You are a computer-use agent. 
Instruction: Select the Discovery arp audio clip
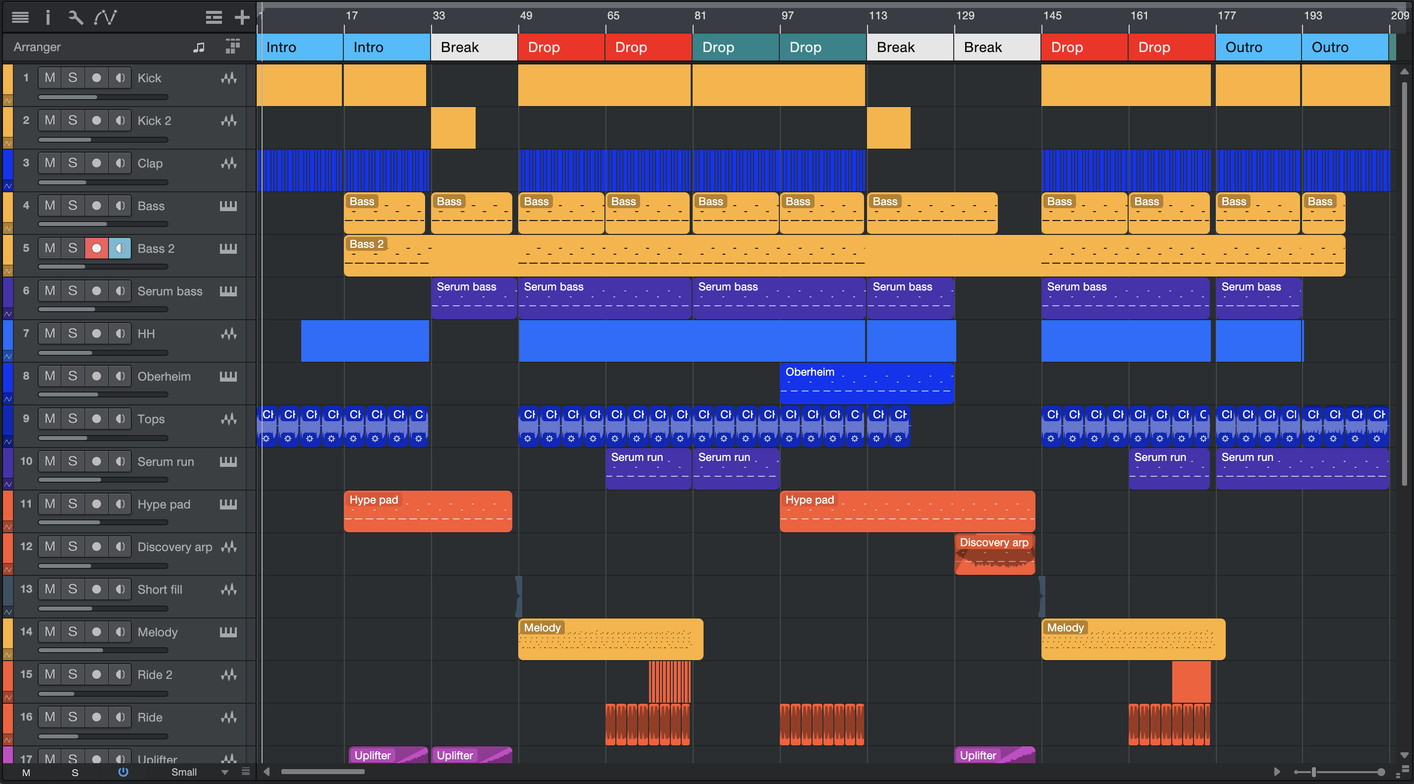coord(995,554)
